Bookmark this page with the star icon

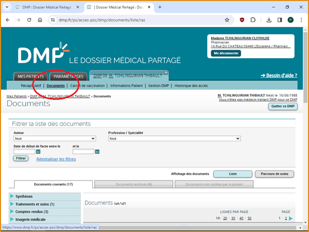click(227, 20)
